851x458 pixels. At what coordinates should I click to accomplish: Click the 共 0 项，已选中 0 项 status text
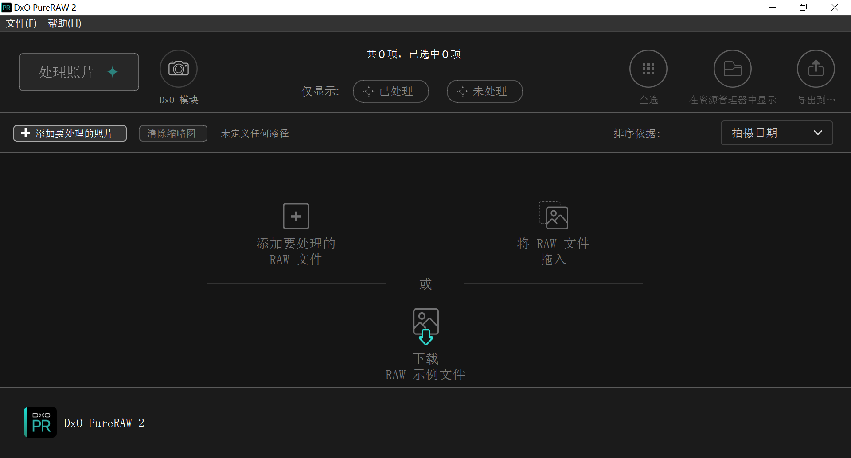[414, 54]
